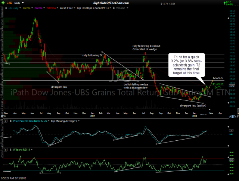
Task: Click the 26.12 current price label
Action: (232, 86)
